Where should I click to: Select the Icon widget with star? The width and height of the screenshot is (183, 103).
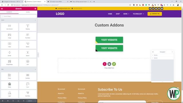pyautogui.click(x=28, y=63)
